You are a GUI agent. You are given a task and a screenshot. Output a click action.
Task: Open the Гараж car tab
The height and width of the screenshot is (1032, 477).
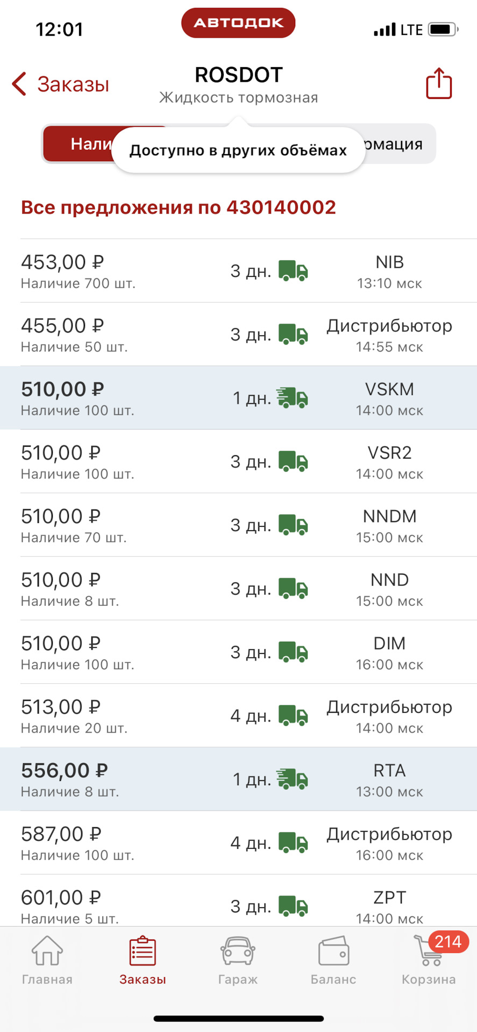tap(238, 961)
